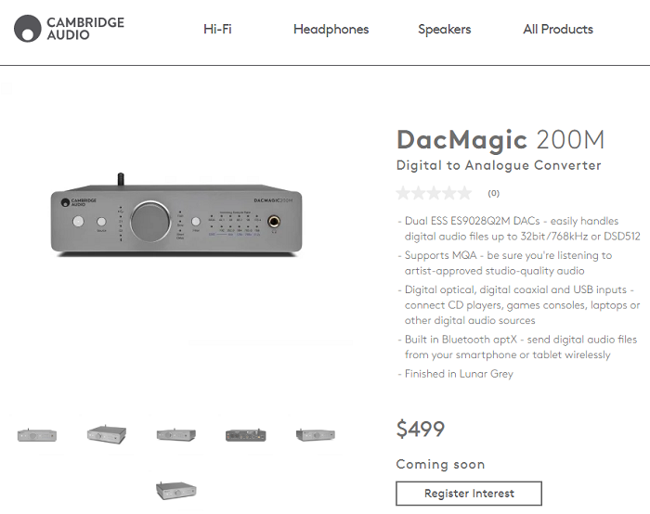
Task: Click the first rating star
Action: coord(403,193)
